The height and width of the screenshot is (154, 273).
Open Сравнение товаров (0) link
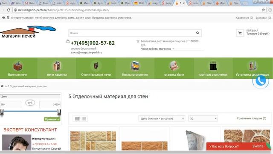[251, 118]
